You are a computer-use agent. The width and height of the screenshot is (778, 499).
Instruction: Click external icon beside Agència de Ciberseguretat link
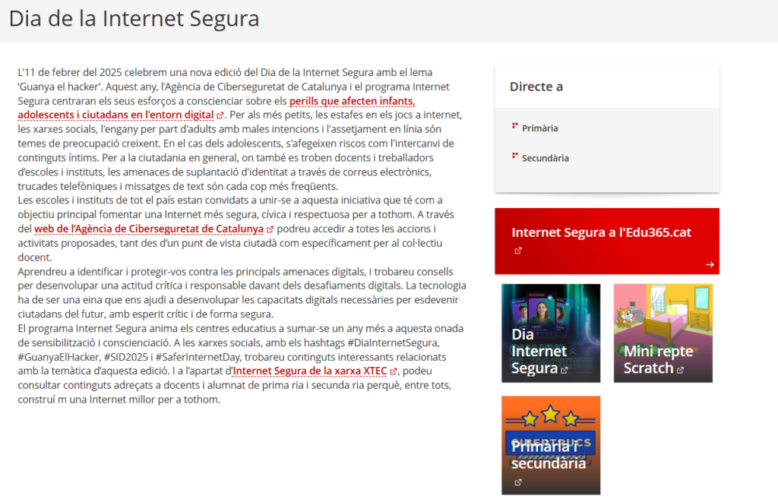(270, 229)
